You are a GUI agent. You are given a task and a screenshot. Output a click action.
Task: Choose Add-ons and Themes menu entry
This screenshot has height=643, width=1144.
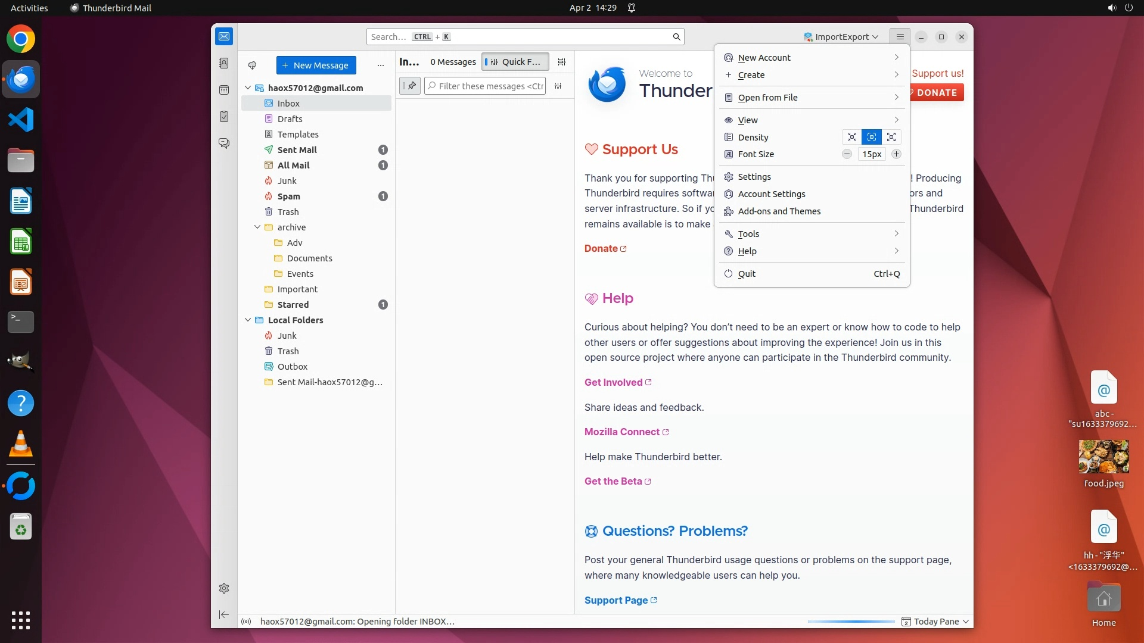pyautogui.click(x=779, y=211)
